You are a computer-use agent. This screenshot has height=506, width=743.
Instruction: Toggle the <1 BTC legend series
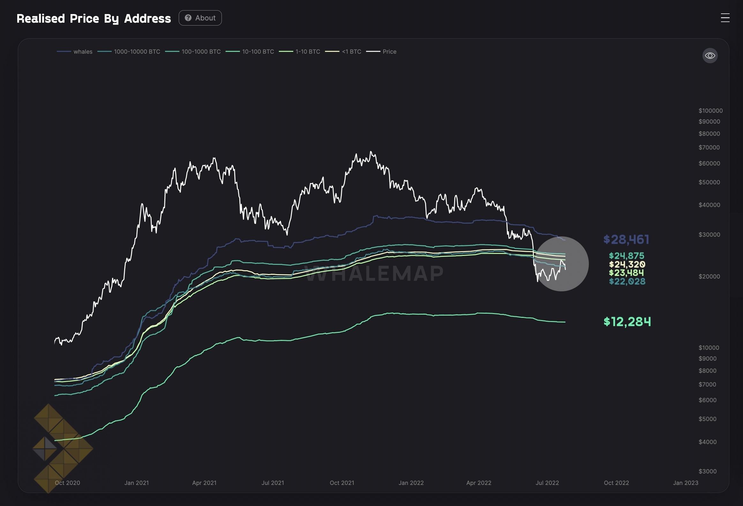click(351, 51)
